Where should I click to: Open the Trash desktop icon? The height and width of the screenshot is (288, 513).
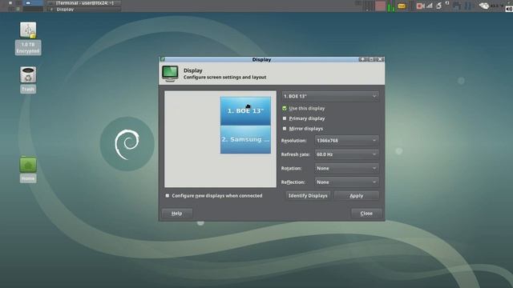[28, 74]
